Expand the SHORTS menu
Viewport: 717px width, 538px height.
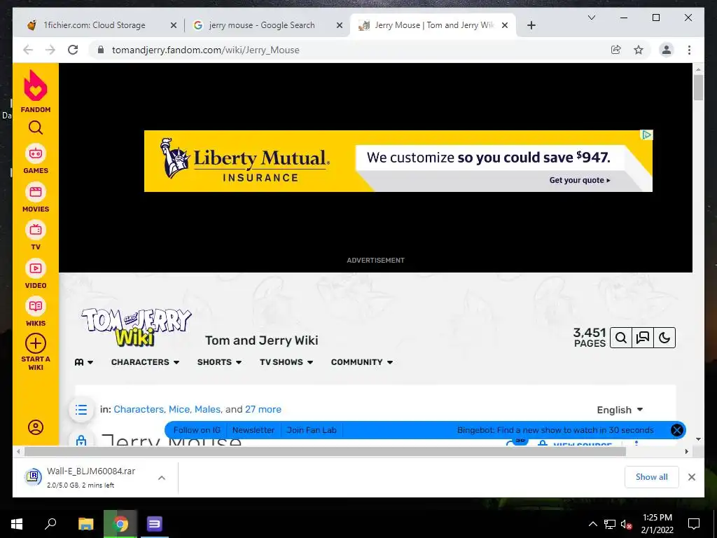pos(219,362)
